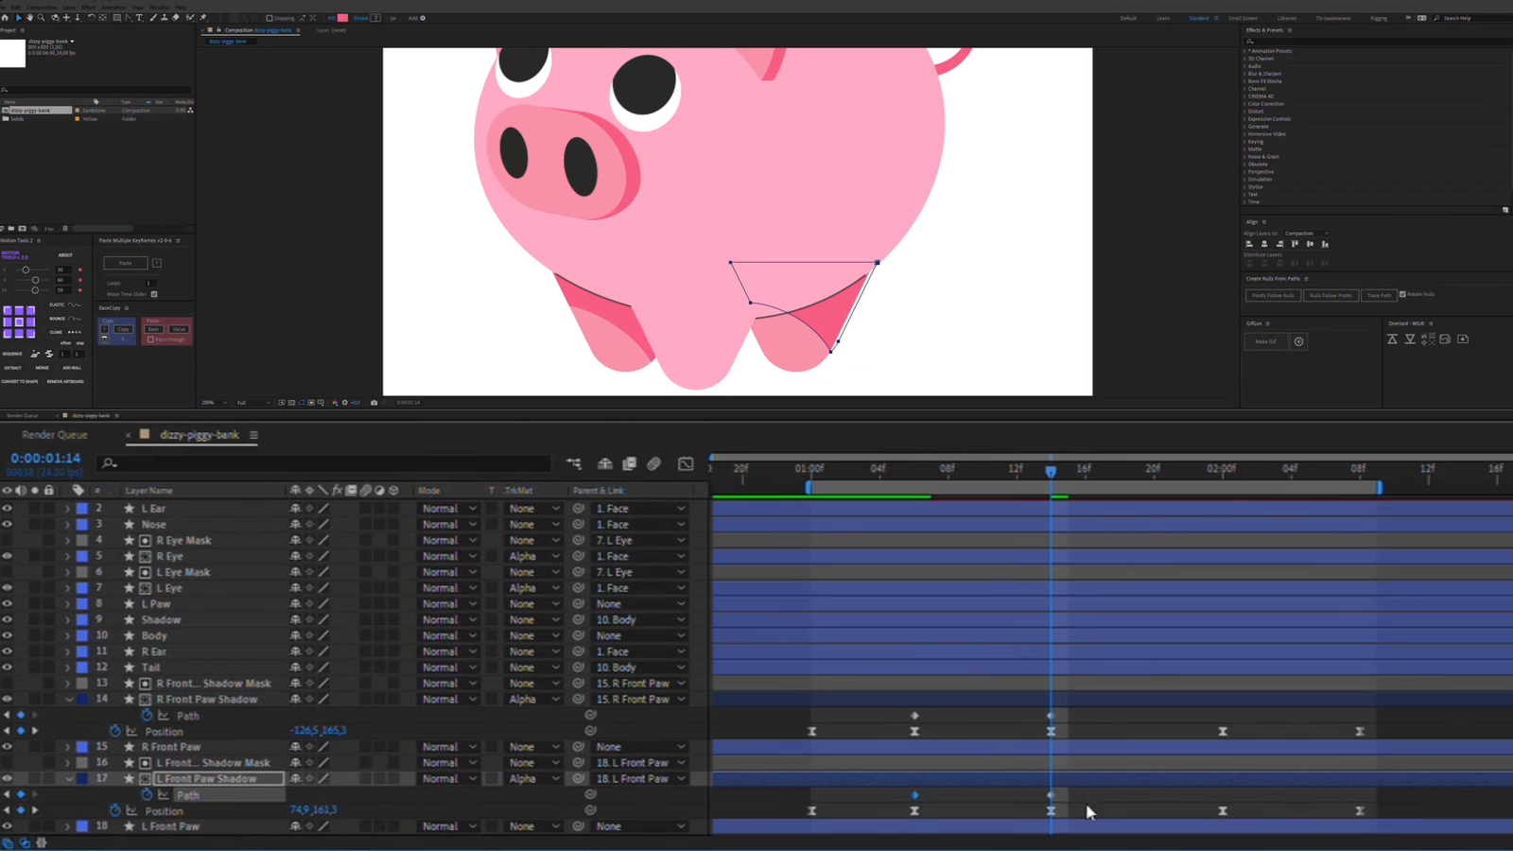The image size is (1513, 851).
Task: Click Overlord new comp plus icon
Action: click(1463, 339)
